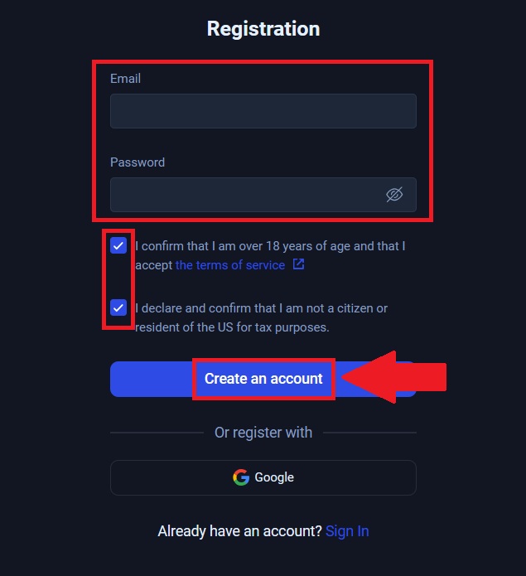The image size is (526, 576).
Task: Click the divider line left of 'Or register with'
Action: point(157,433)
